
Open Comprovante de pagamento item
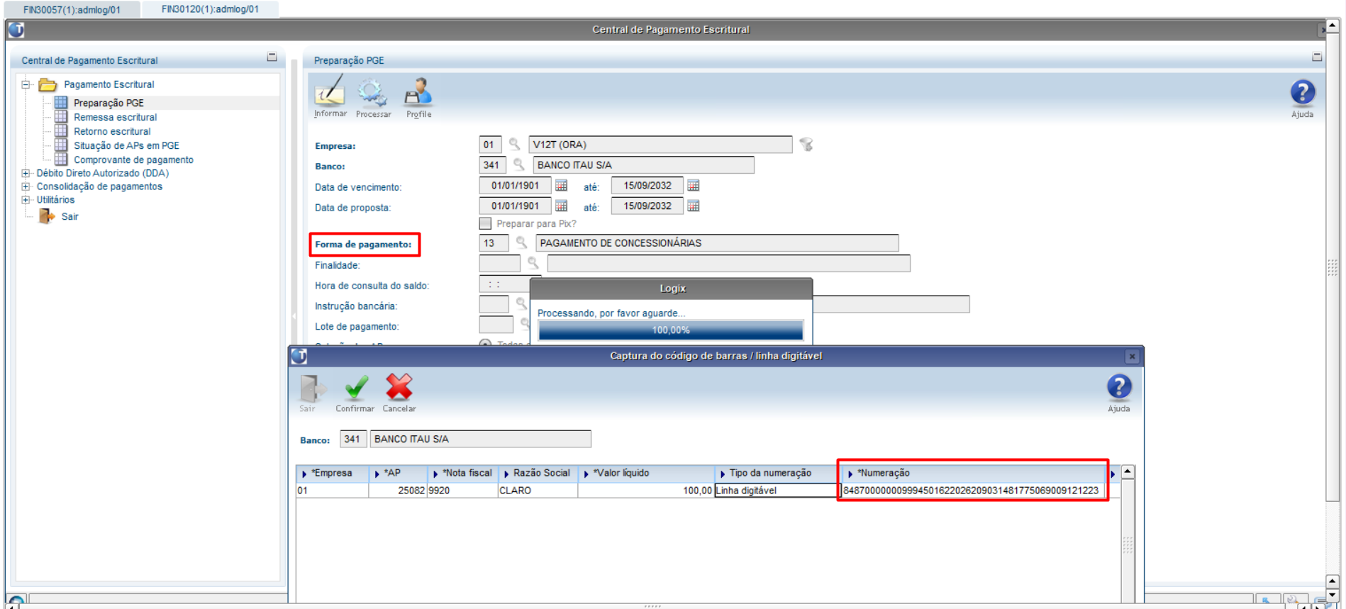click(133, 160)
